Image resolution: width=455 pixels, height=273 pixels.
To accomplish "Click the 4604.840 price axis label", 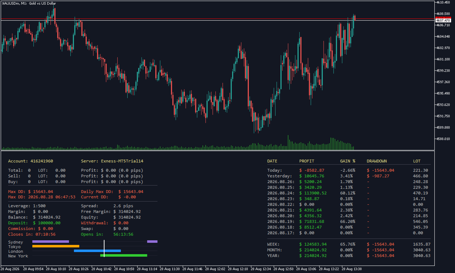I will [x=443, y=37].
